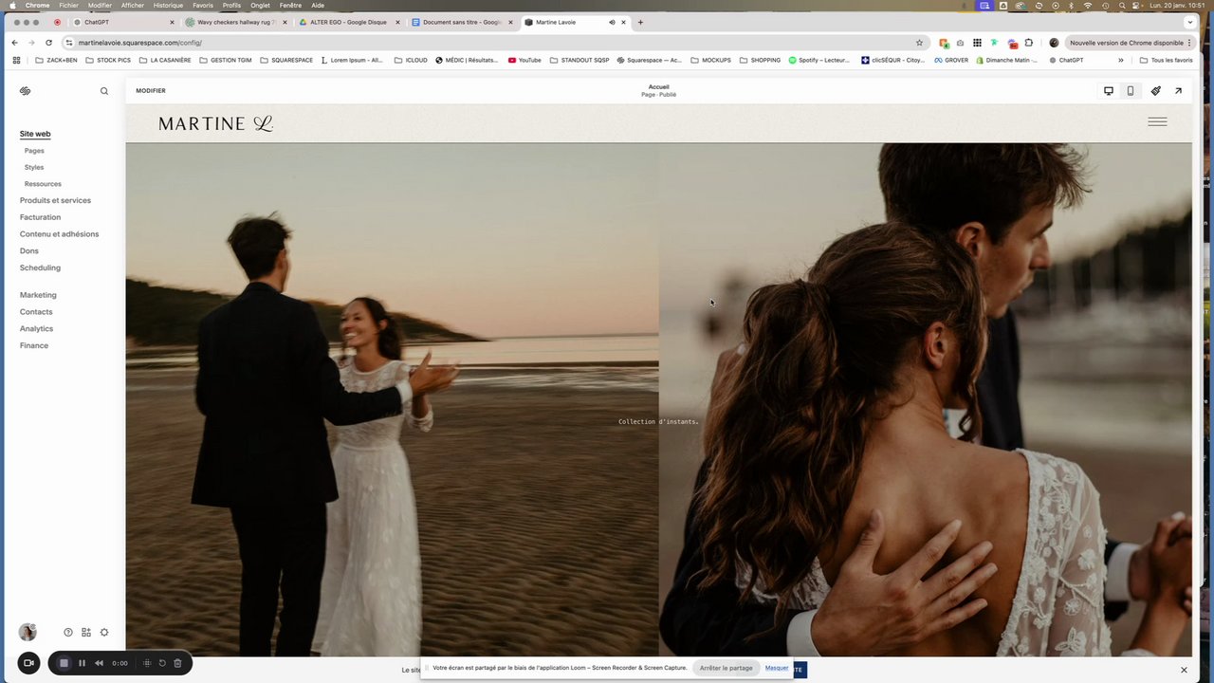Click the Masquer link
Viewport: 1214px width, 683px height.
pyautogui.click(x=777, y=668)
